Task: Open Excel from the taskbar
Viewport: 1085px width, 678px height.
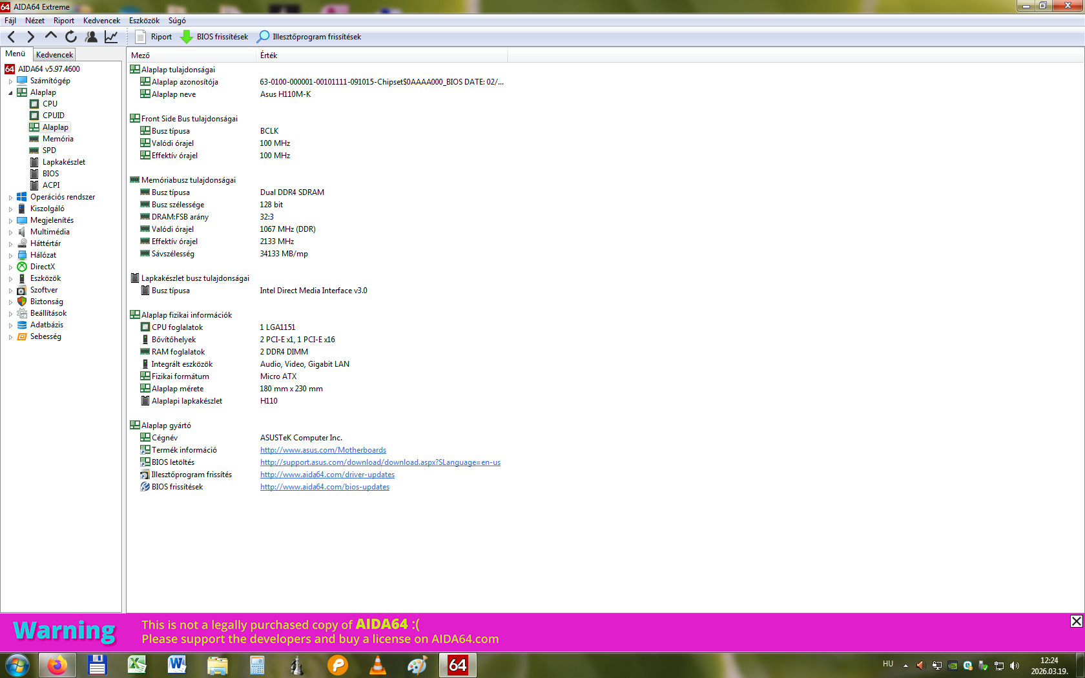Action: pyautogui.click(x=137, y=665)
